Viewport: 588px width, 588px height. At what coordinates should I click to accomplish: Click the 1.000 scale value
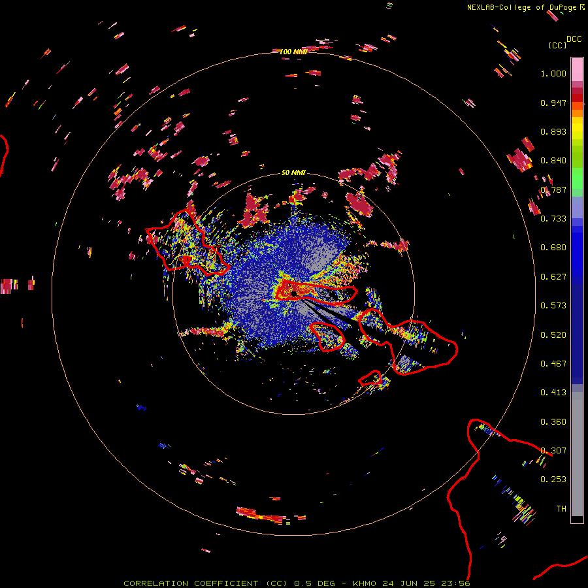[x=553, y=73]
